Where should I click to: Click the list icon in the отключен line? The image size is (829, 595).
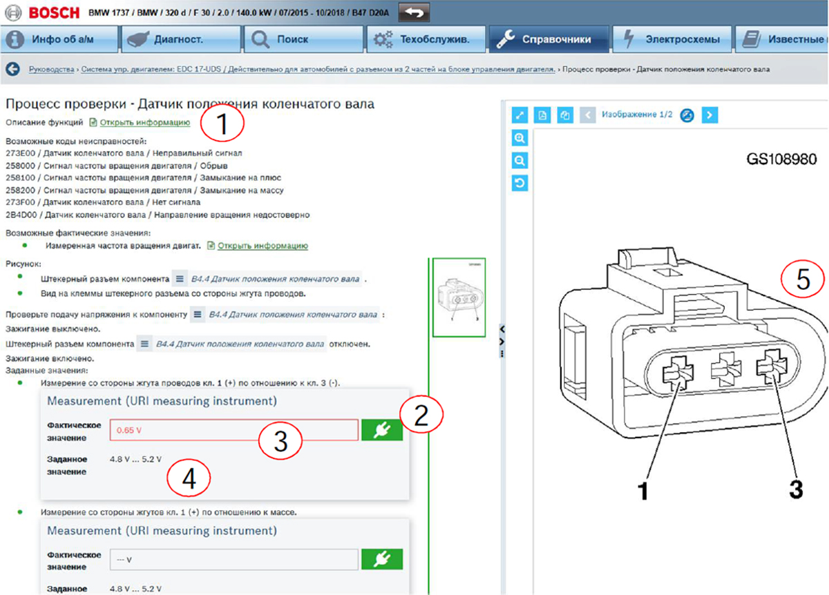point(144,343)
